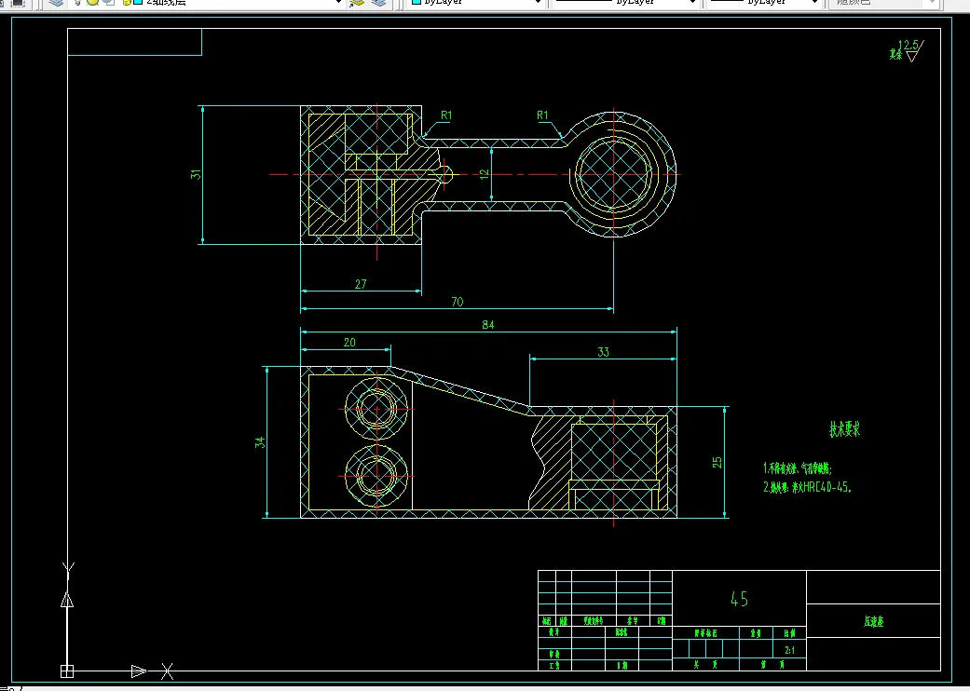The width and height of the screenshot is (970, 691).
Task: Click the lower threaded hole circle in front view
Action: pos(376,476)
